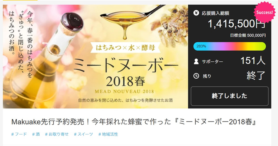Open the #スイーツ tag link
The width and height of the screenshot is (278, 146).
pos(83,134)
